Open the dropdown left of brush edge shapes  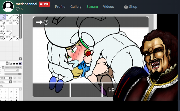(x=7, y=64)
